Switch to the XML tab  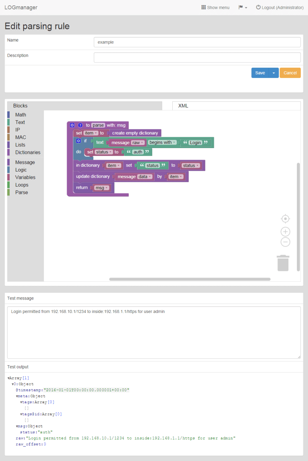[x=236, y=106]
